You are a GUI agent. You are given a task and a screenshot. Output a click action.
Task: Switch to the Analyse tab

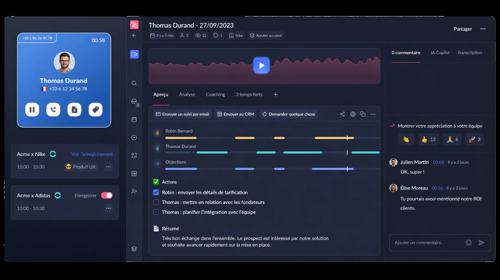tap(187, 94)
